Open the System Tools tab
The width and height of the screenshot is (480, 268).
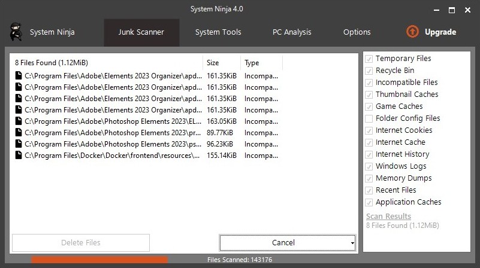click(218, 32)
